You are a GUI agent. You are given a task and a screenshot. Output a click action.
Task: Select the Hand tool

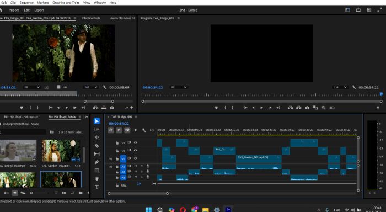click(96, 178)
